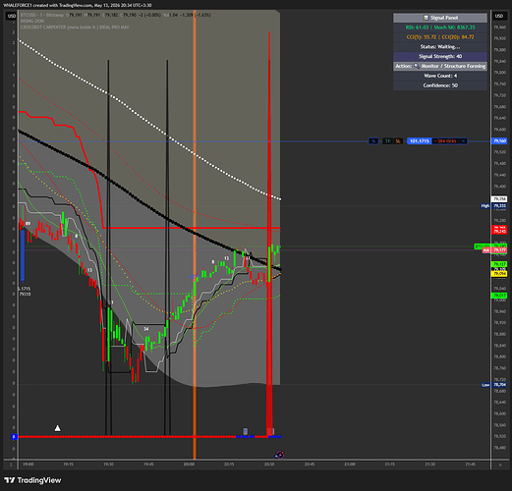This screenshot has height=491, width=512.
Task: Click the blue flag marker near 20:20
Action: pos(245,431)
